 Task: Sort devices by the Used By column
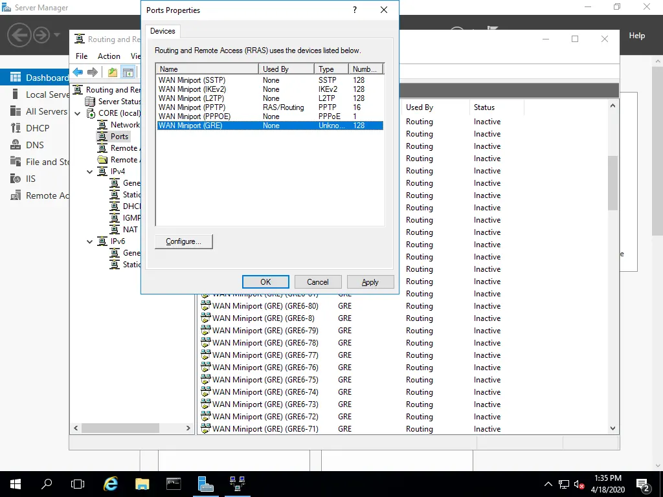(x=286, y=69)
